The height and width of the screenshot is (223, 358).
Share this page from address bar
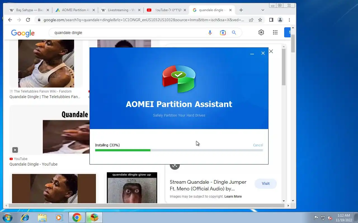coord(251,20)
